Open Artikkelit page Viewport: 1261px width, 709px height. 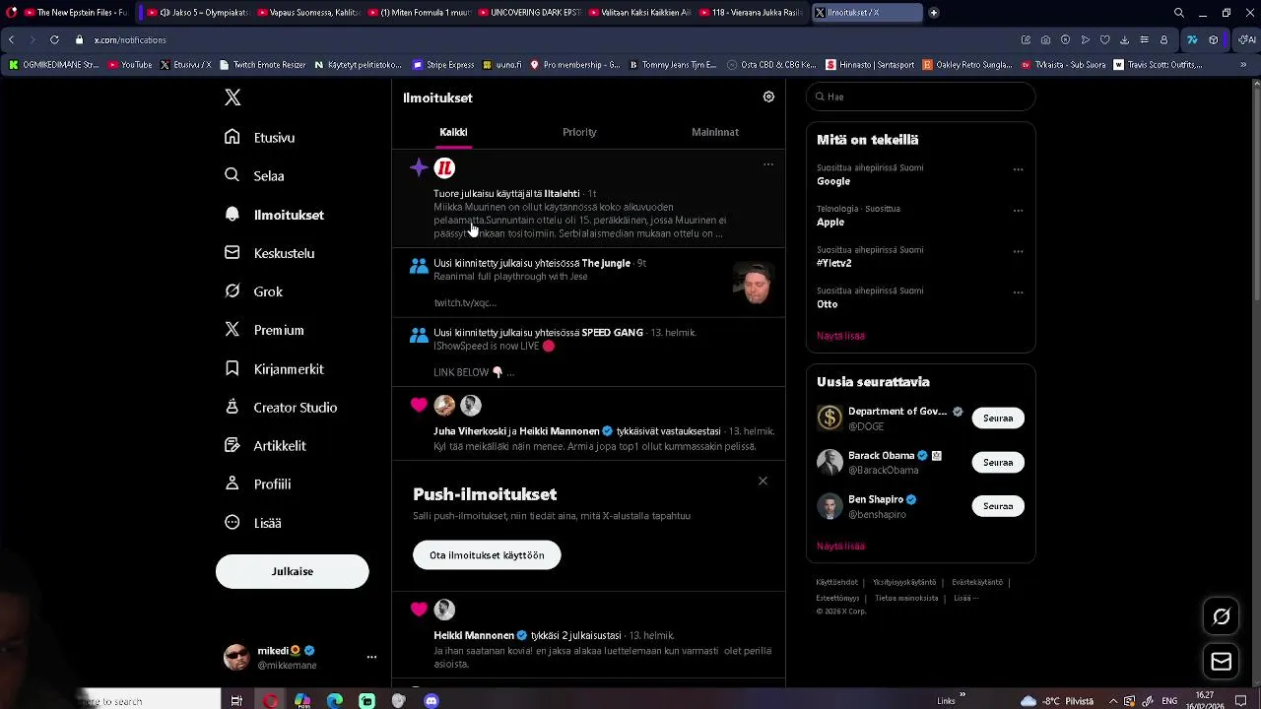(x=264, y=445)
